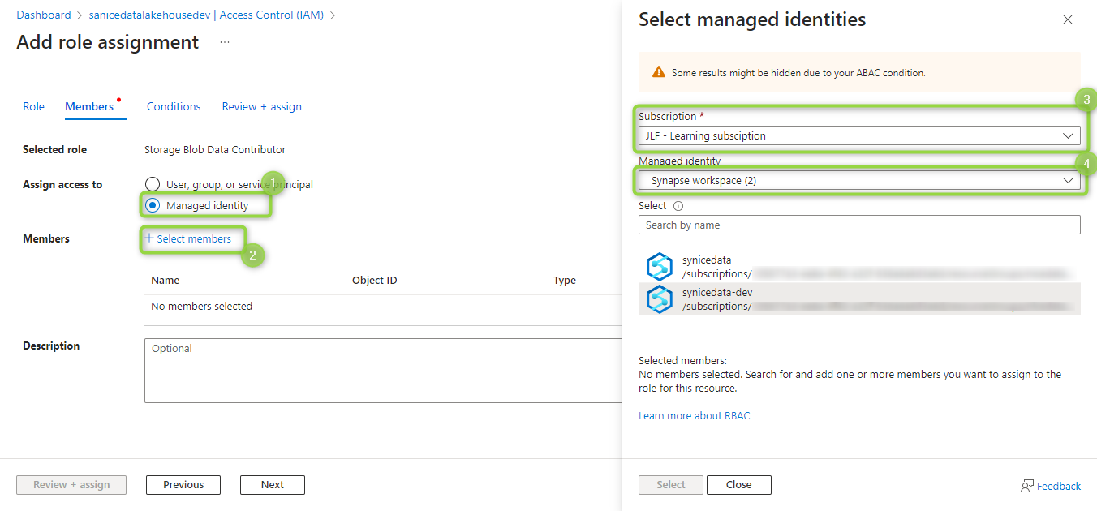Image resolution: width=1097 pixels, height=511 pixels.
Task: Click the synicedata-dev Synapse workspace icon
Action: point(660,298)
